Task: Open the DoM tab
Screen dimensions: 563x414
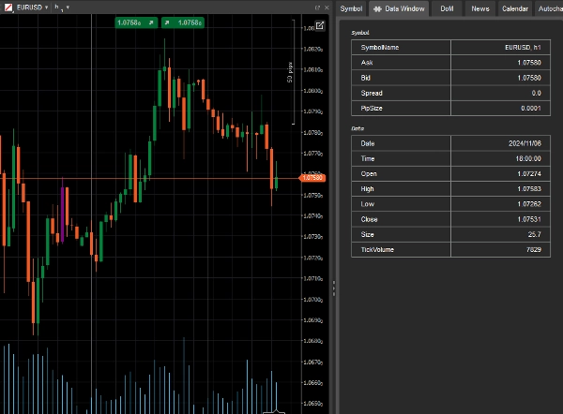Action: click(x=447, y=8)
